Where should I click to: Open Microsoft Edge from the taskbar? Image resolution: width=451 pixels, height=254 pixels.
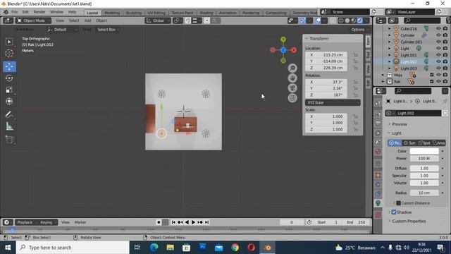tap(154, 248)
